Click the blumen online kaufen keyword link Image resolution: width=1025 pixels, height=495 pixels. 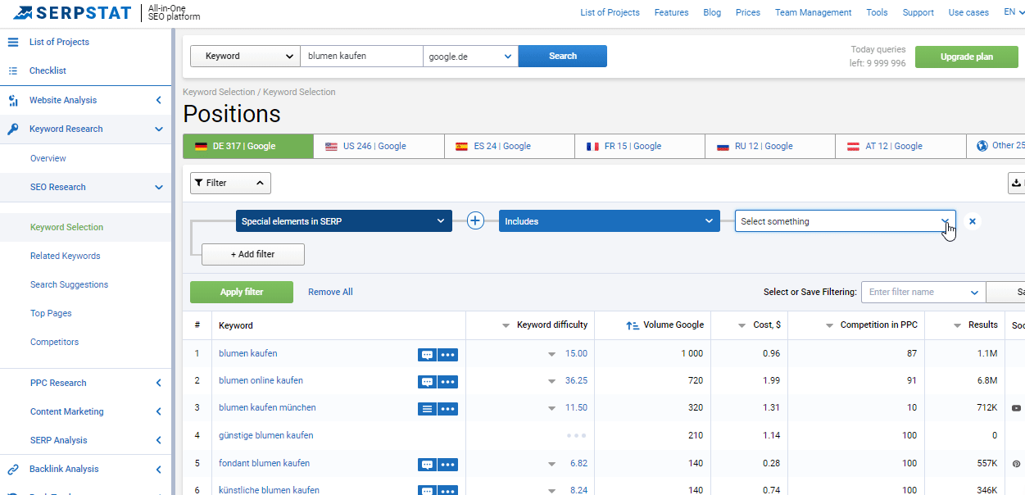(x=261, y=380)
